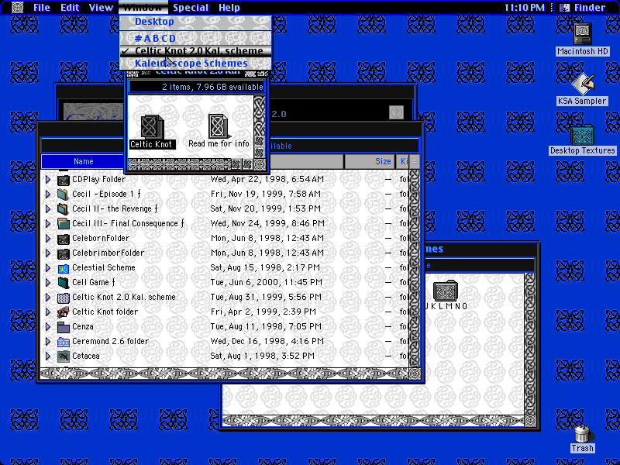Click the horizontal scrollbar of the folder list window

225,374
